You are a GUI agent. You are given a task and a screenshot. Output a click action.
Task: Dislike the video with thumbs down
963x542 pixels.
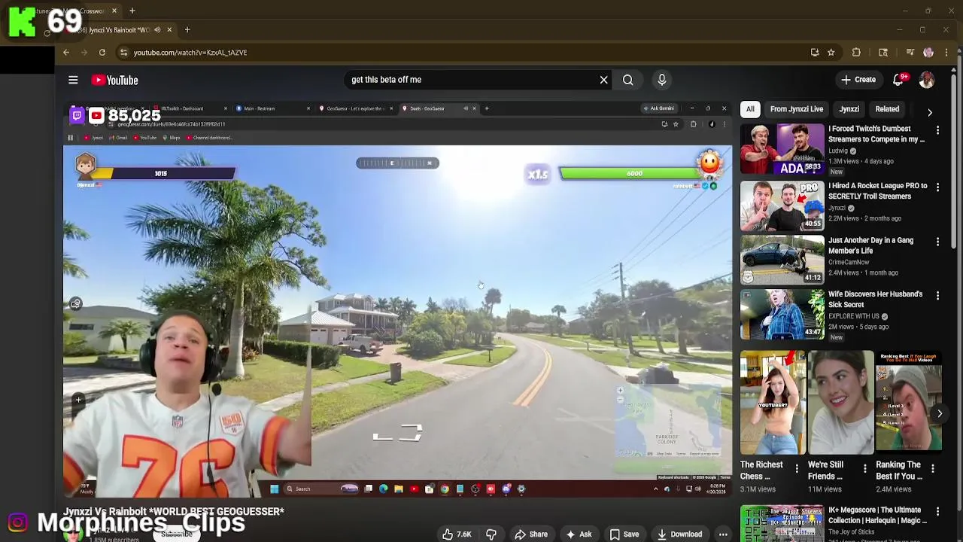click(x=491, y=534)
